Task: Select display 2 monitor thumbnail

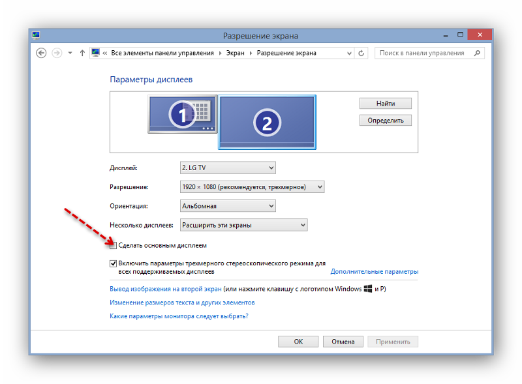Action: click(267, 122)
